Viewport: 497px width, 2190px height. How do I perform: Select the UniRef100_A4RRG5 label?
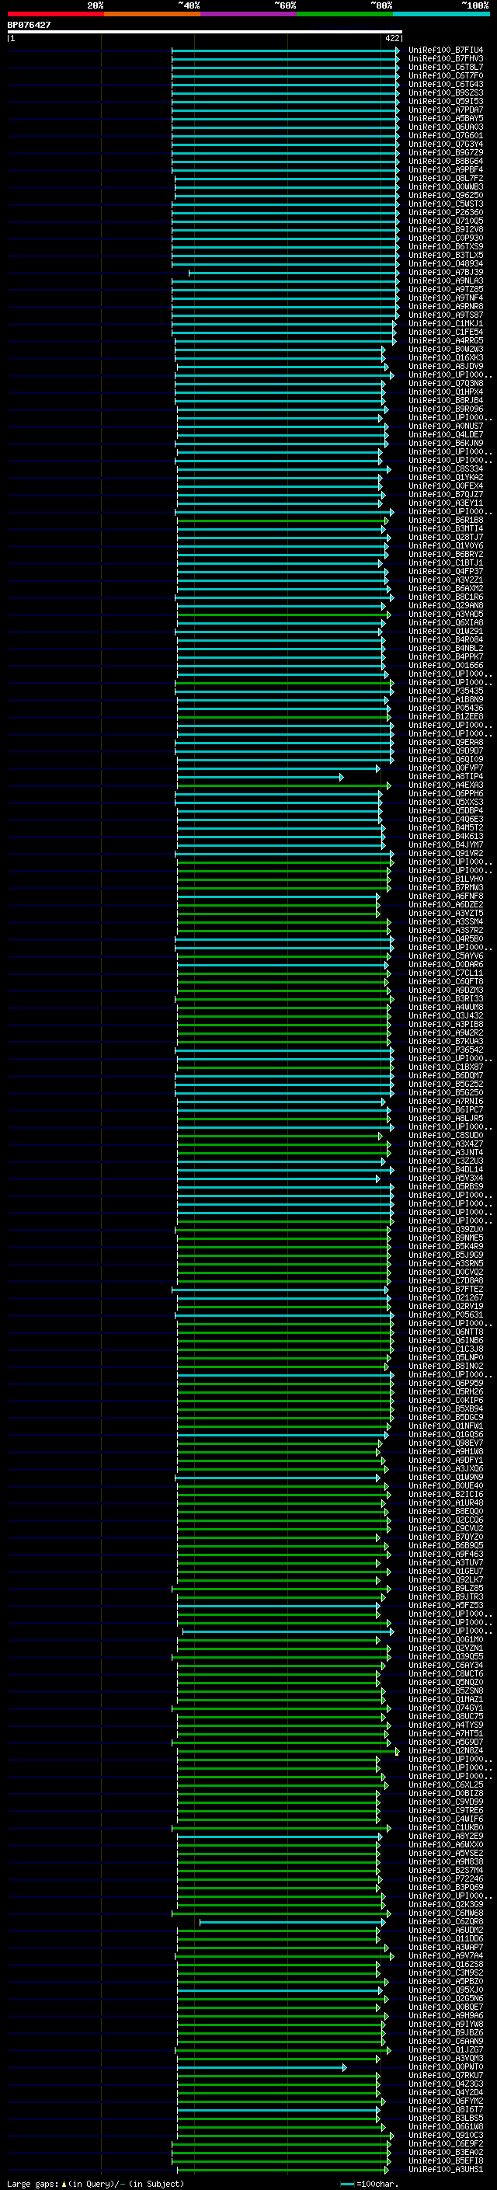point(445,341)
